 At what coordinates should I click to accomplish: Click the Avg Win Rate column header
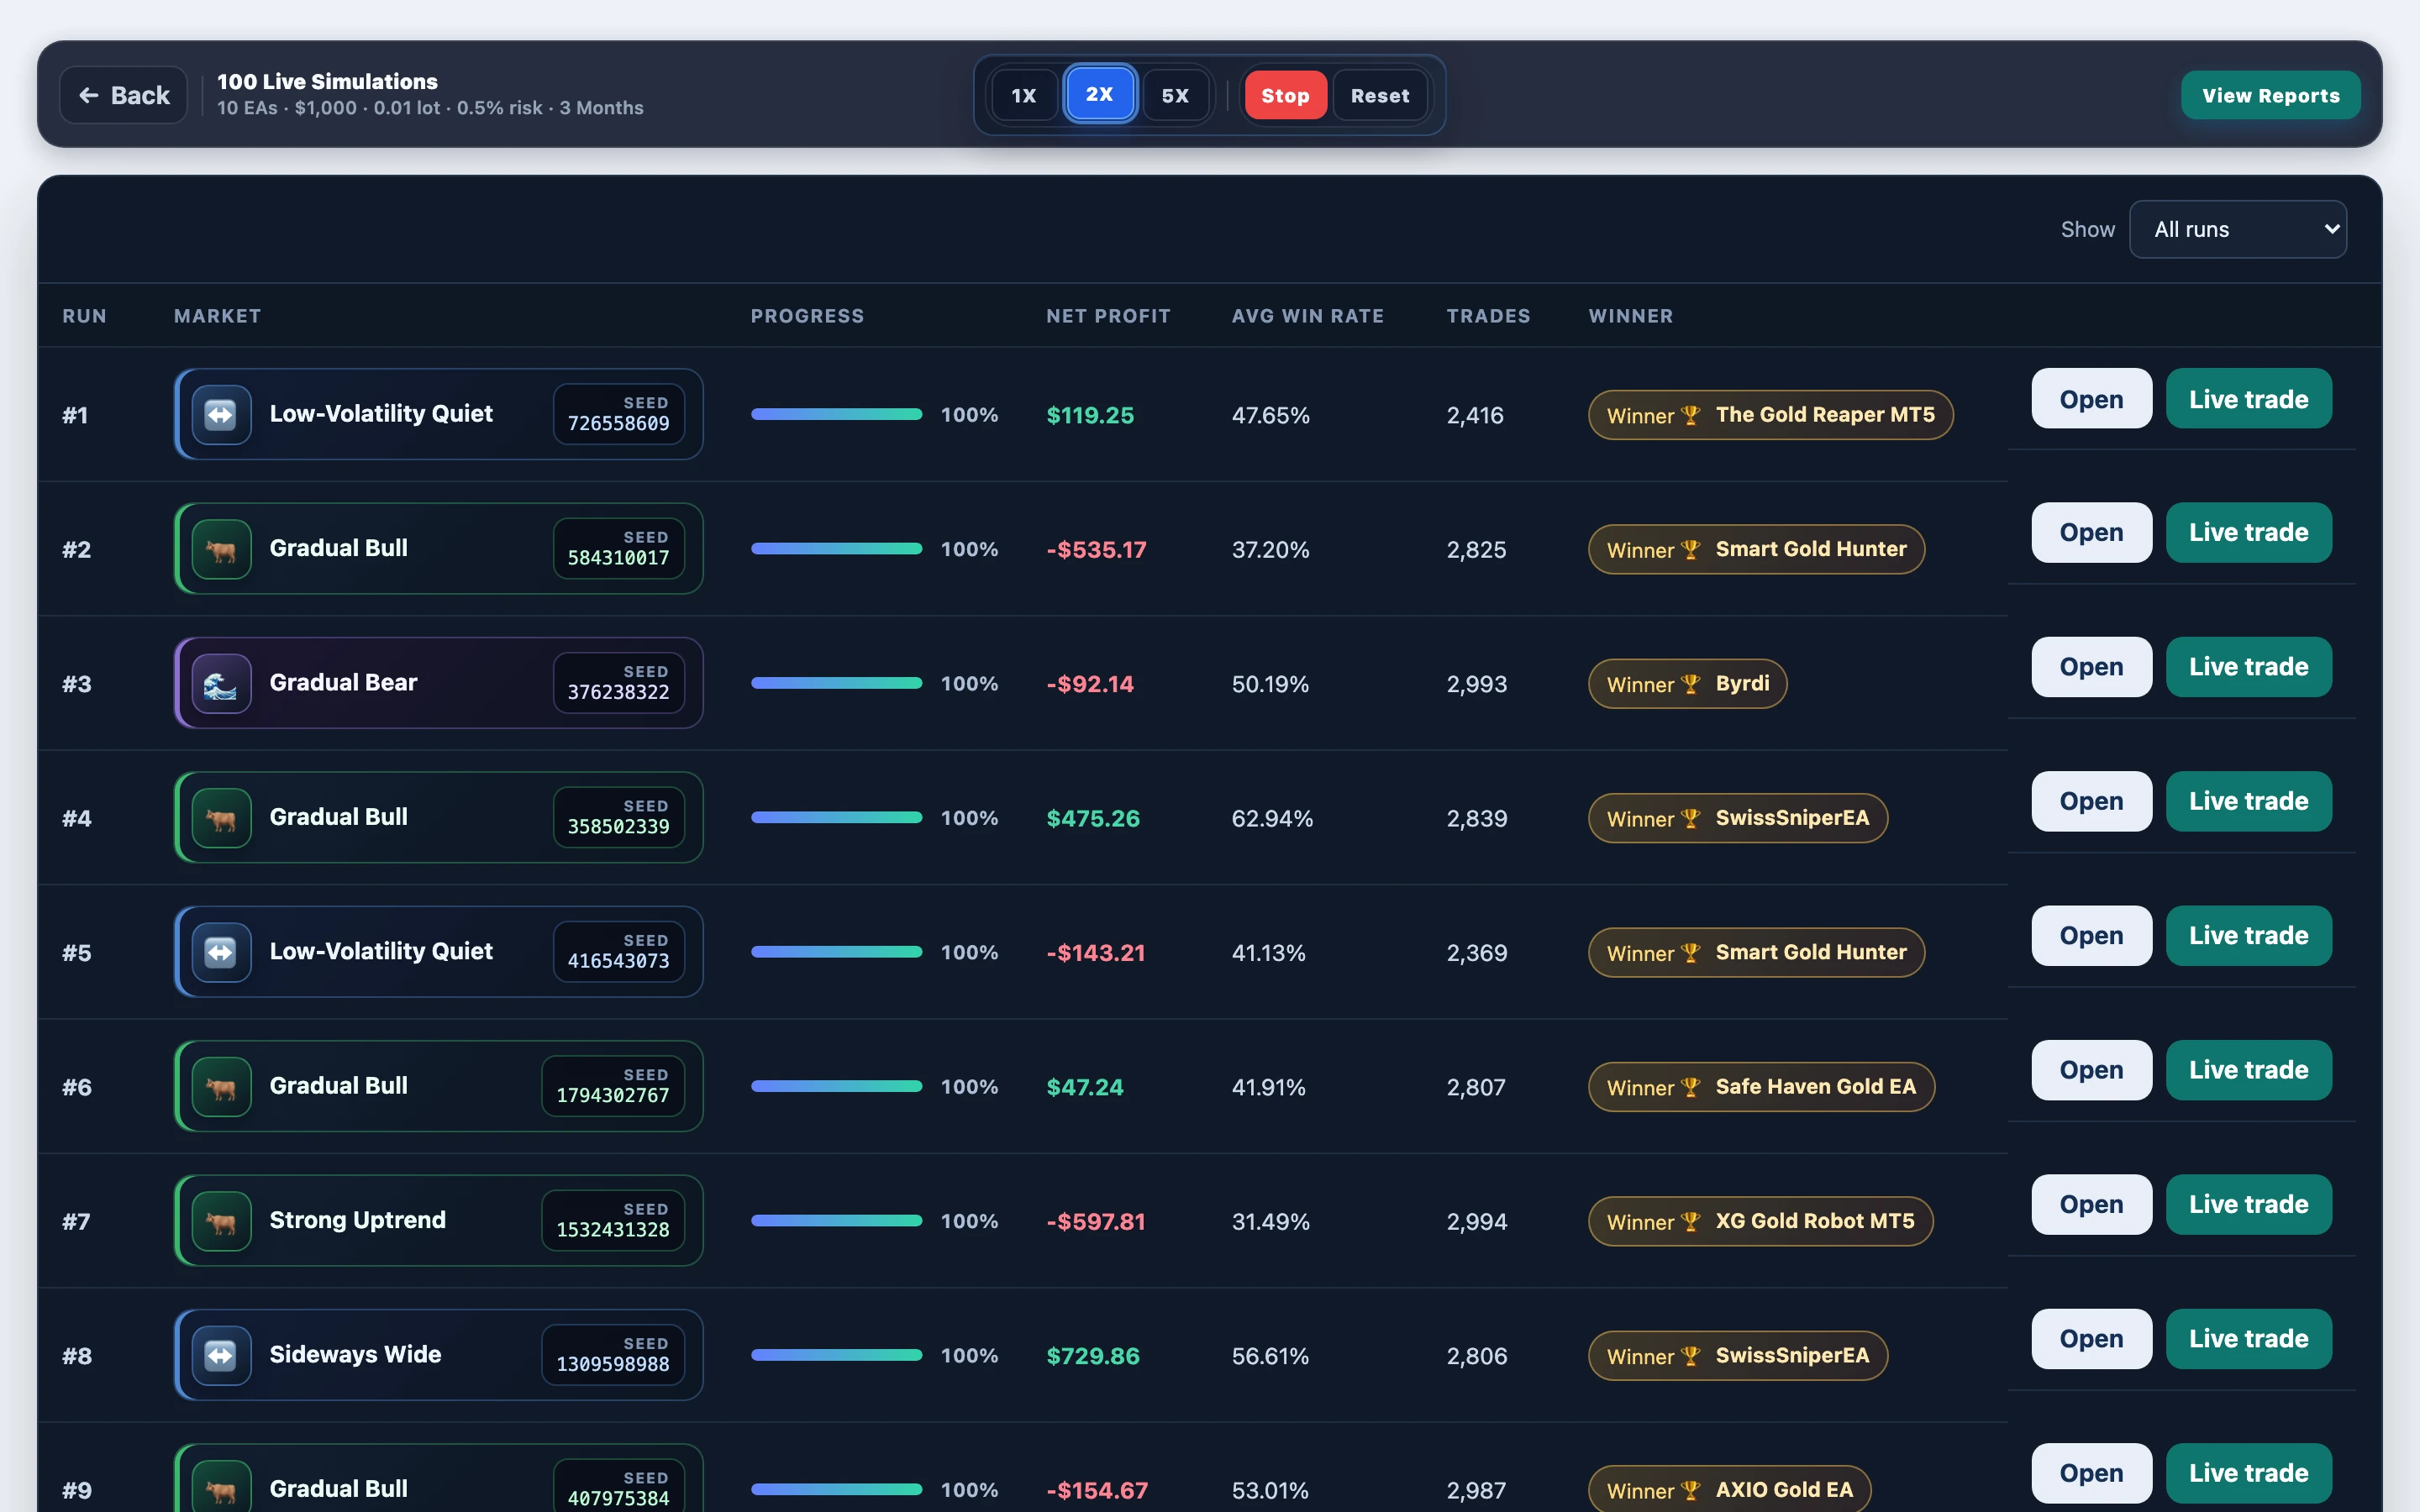(1308, 316)
